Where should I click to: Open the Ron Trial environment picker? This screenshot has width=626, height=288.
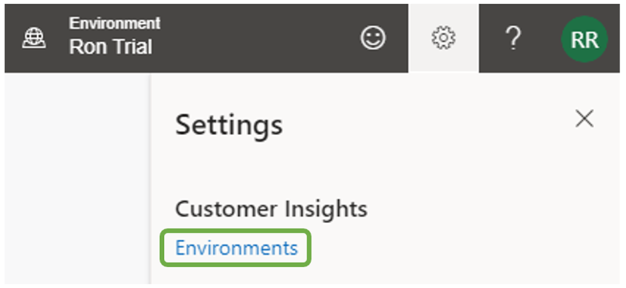tap(110, 46)
